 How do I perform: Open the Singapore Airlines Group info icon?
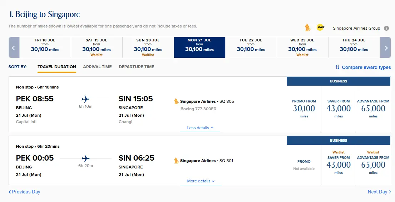tap(386, 28)
